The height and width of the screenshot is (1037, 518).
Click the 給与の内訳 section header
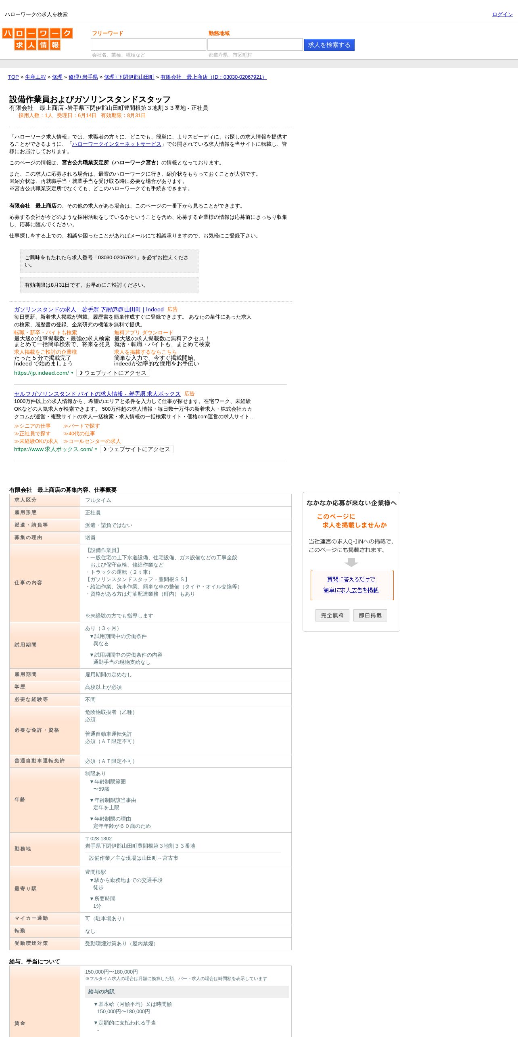pyautogui.click(x=187, y=992)
